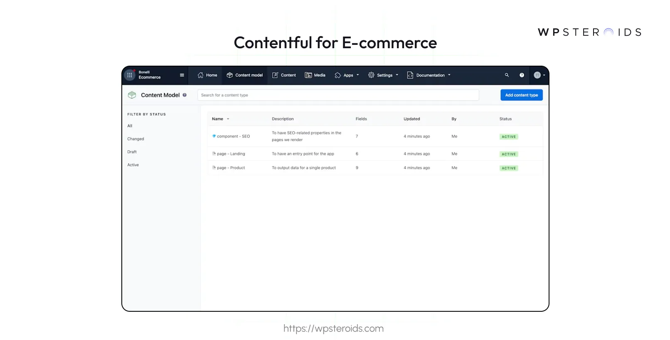Image resolution: width=670 pixels, height=340 pixels.
Task: Click fields count 7 in SEO row
Action: click(x=357, y=136)
